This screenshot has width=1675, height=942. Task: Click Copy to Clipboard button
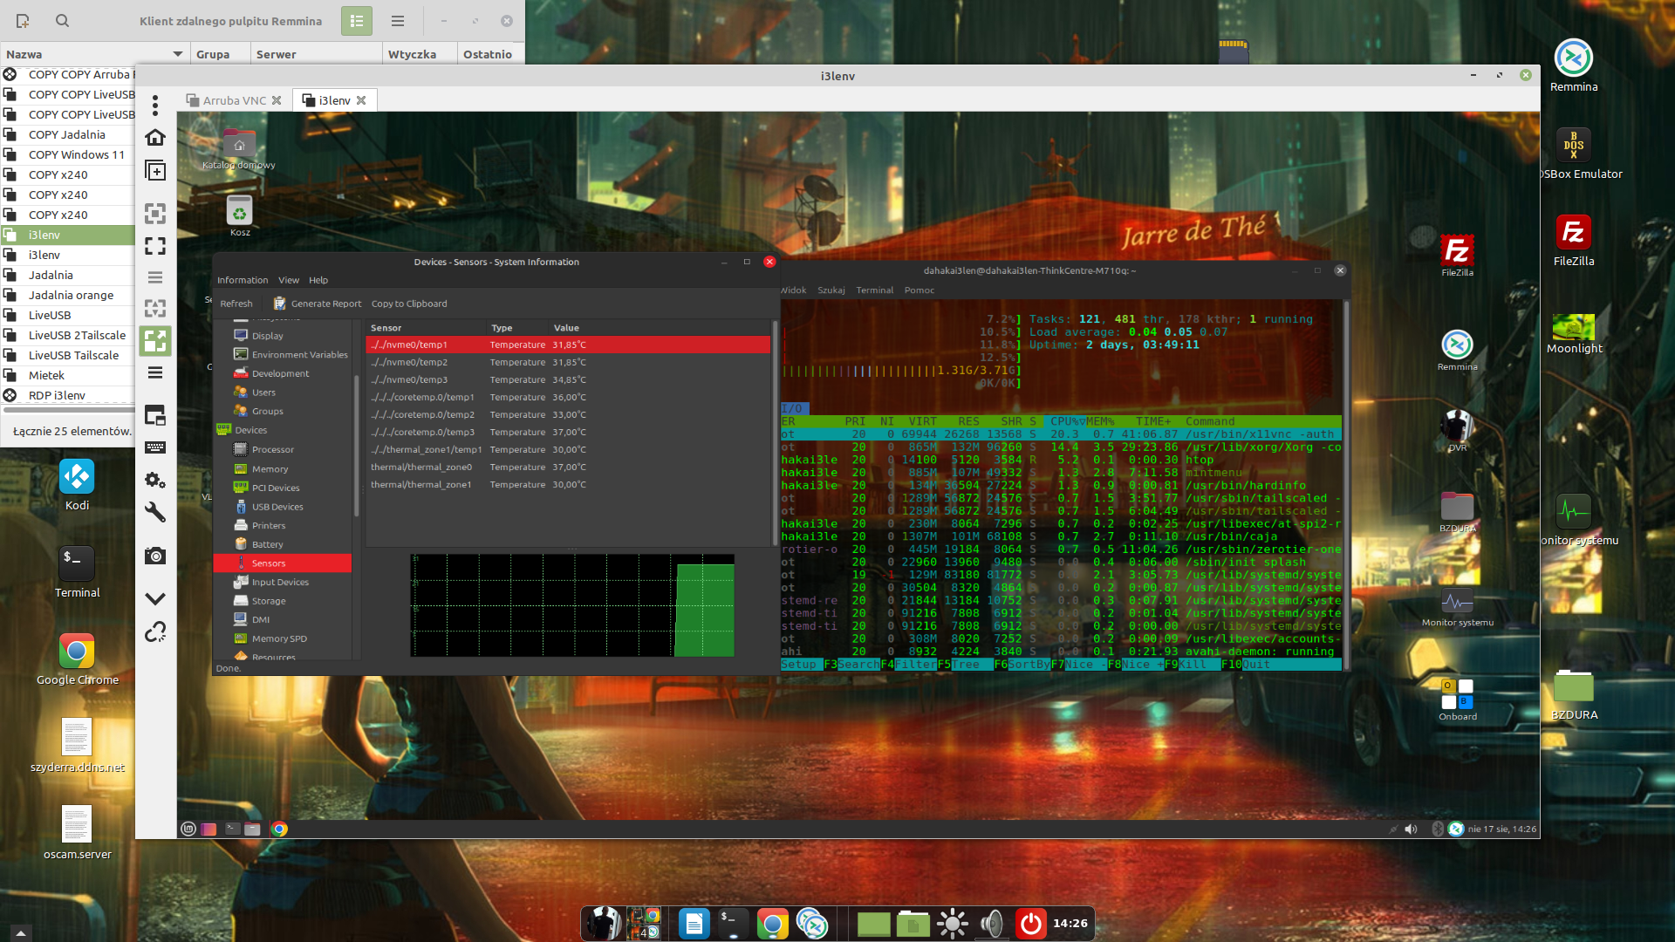[409, 304]
